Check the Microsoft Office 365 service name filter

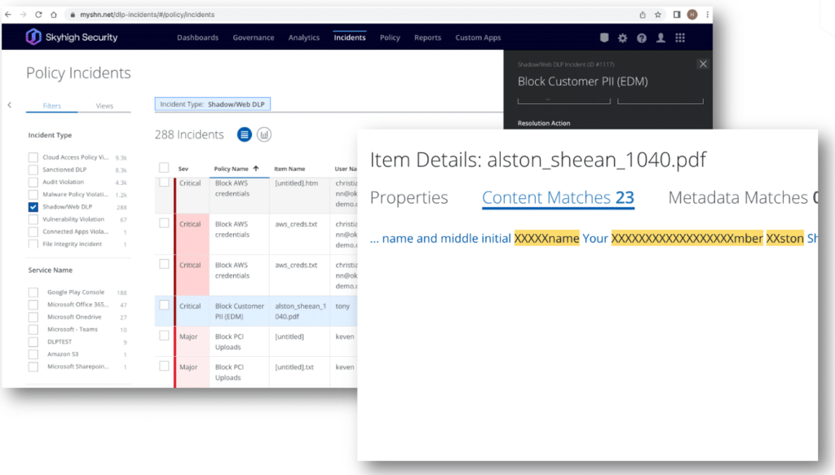(33, 305)
